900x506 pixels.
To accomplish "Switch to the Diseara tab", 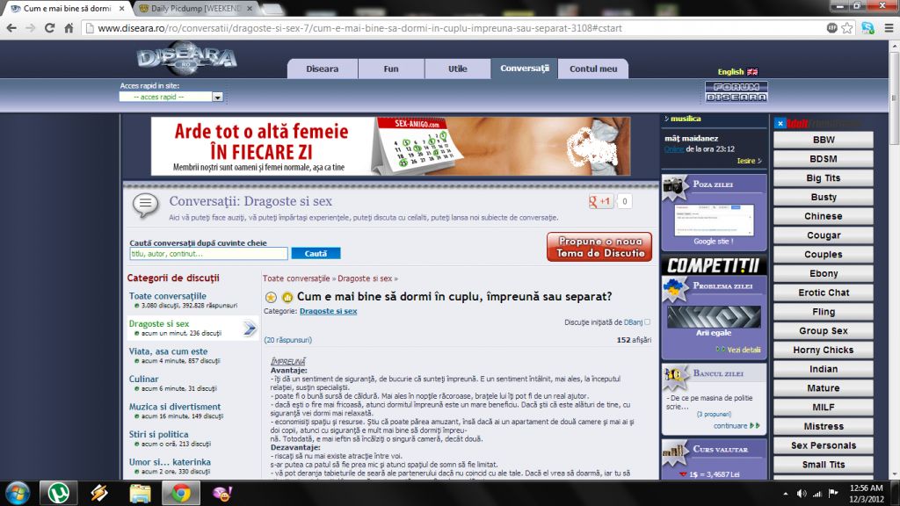I will [322, 69].
